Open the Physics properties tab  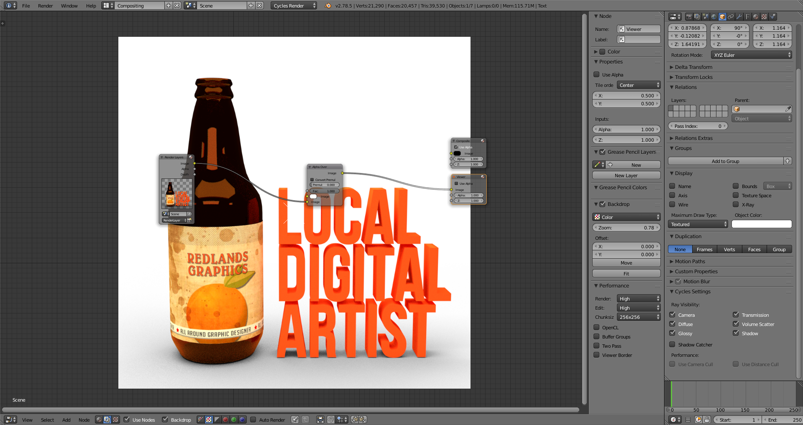click(772, 17)
